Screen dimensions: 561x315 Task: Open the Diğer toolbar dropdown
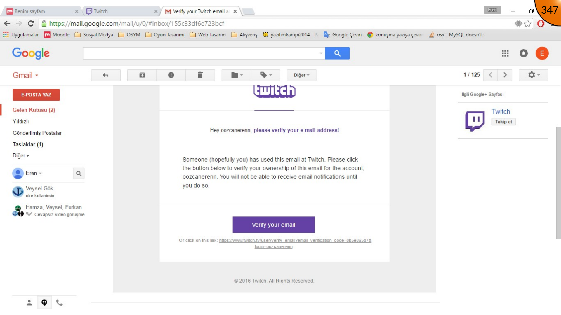point(301,75)
